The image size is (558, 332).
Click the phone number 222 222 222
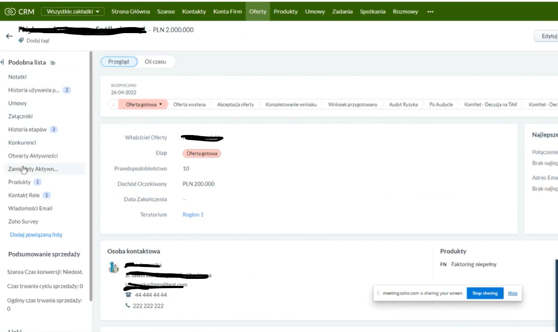[x=148, y=306]
